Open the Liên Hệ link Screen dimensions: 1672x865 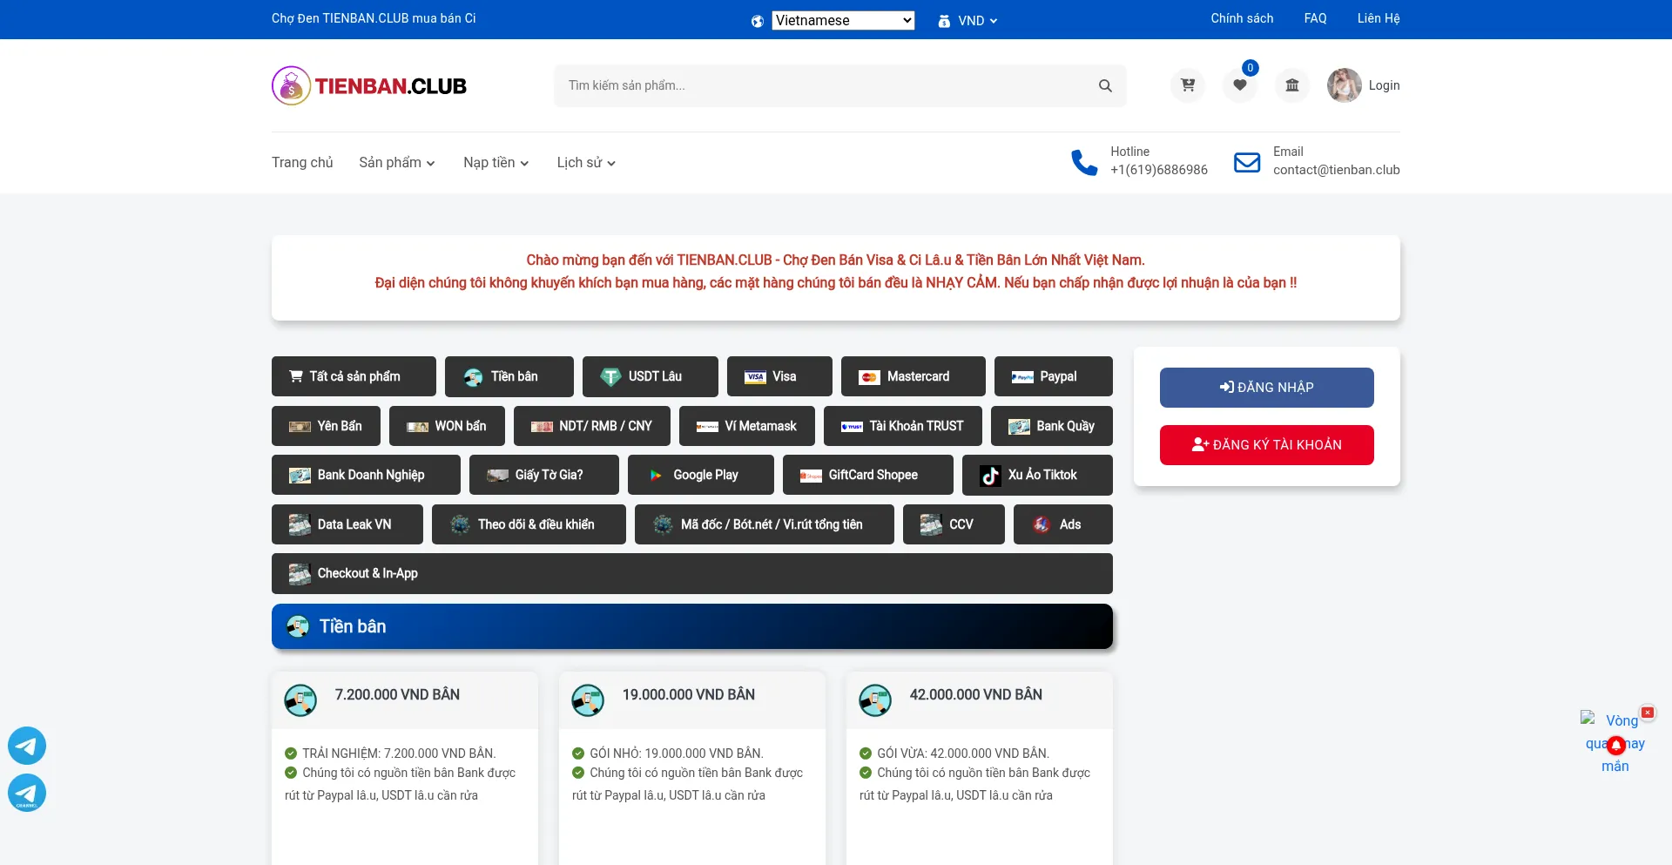click(1378, 18)
